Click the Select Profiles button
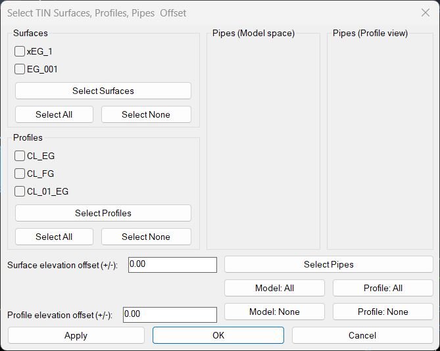This screenshot has height=351, width=440. click(x=103, y=213)
